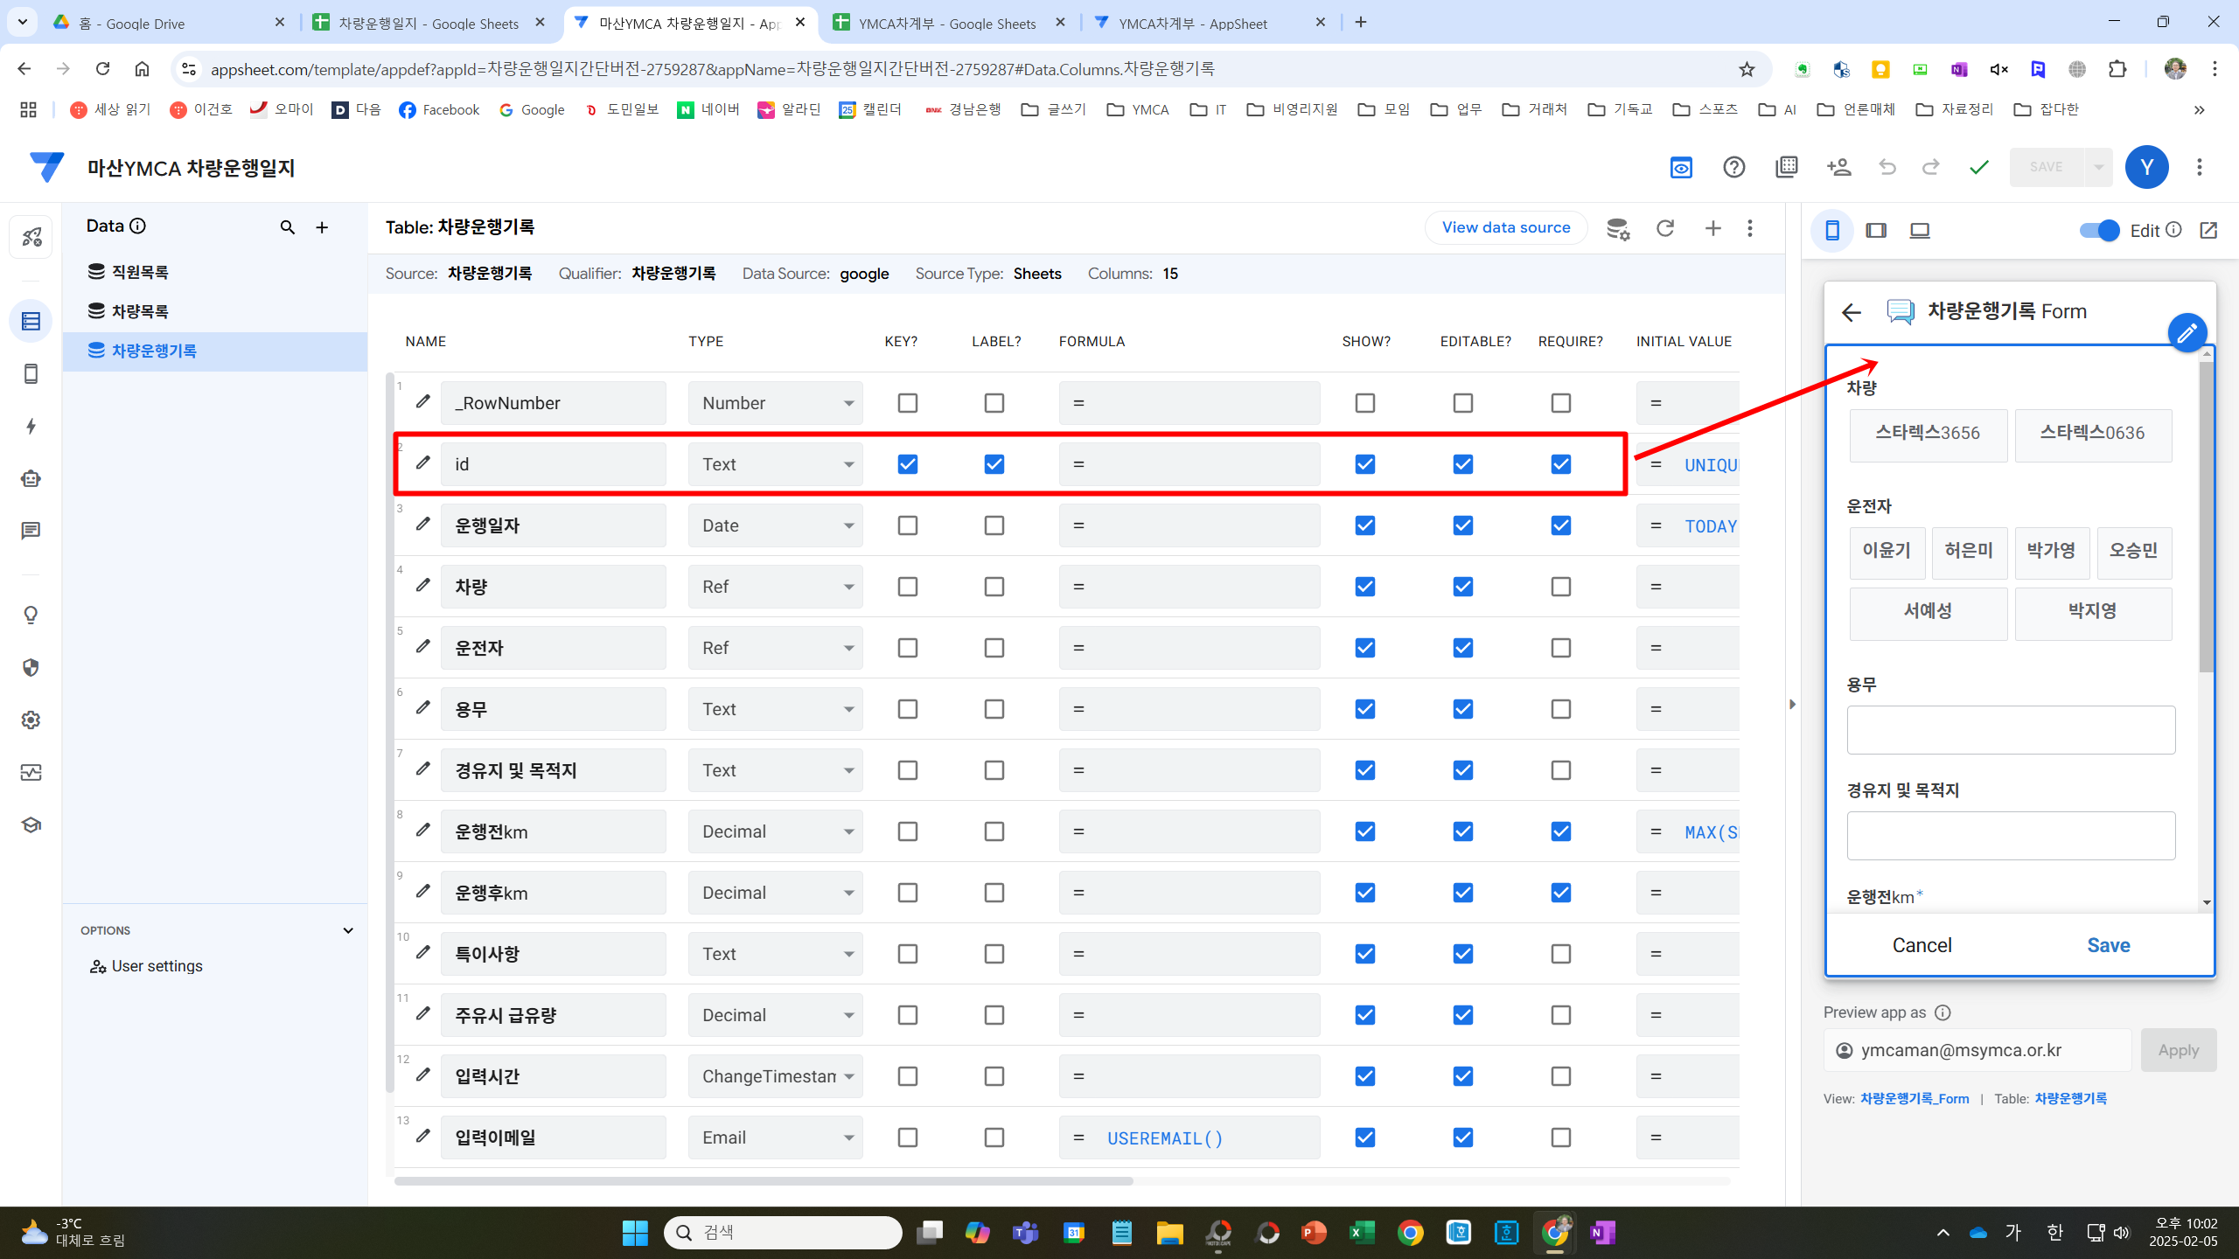Image resolution: width=2239 pixels, height=1259 pixels.
Task: Switch preview to tablet device icon
Action: click(x=1876, y=231)
